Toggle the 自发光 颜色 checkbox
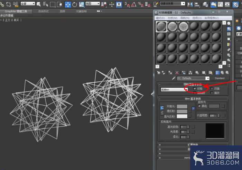The width and height of the screenshot is (242, 170). click(x=199, y=106)
